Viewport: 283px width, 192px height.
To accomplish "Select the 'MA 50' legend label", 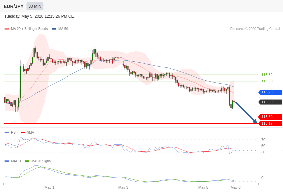I will coord(63,29).
